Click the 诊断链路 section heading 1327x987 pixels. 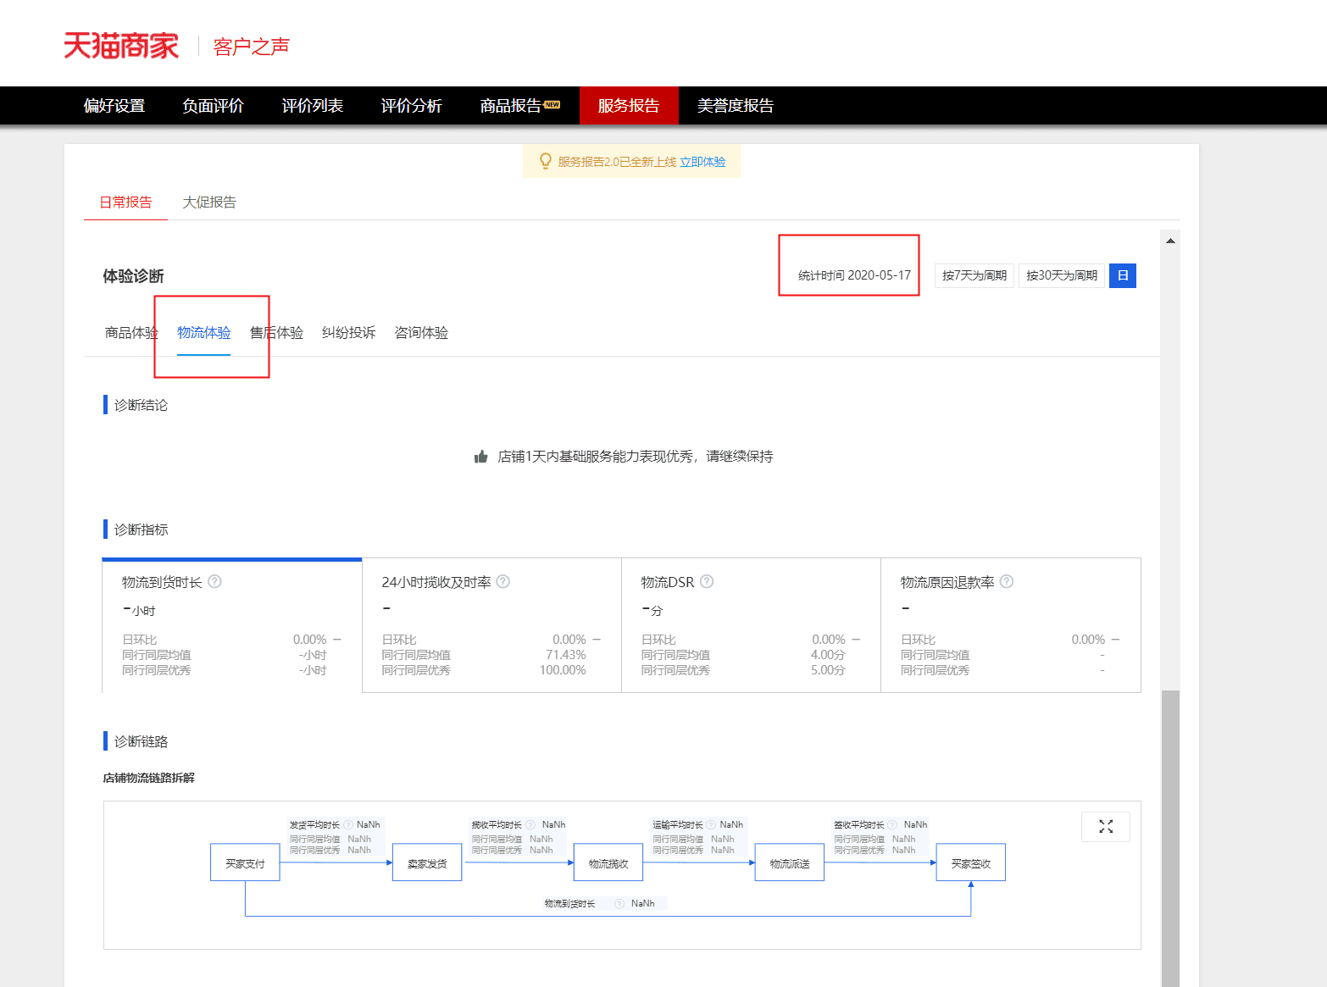(x=141, y=741)
